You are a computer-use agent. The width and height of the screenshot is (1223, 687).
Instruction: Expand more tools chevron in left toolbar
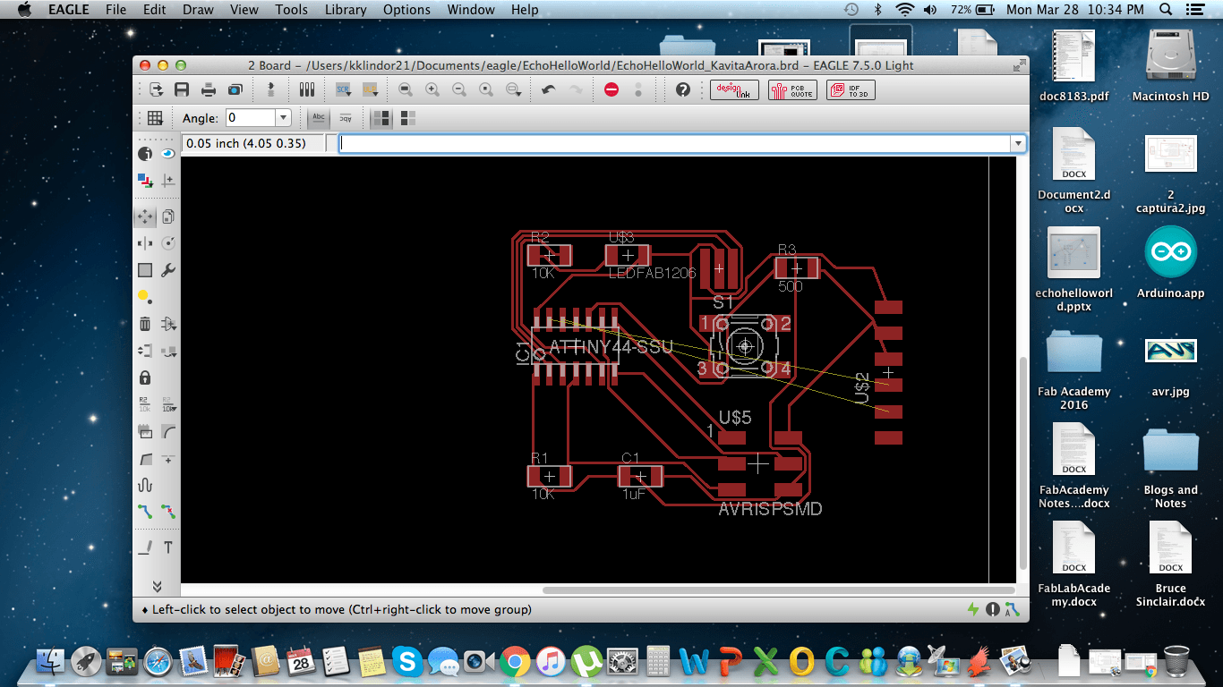pyautogui.click(x=157, y=587)
